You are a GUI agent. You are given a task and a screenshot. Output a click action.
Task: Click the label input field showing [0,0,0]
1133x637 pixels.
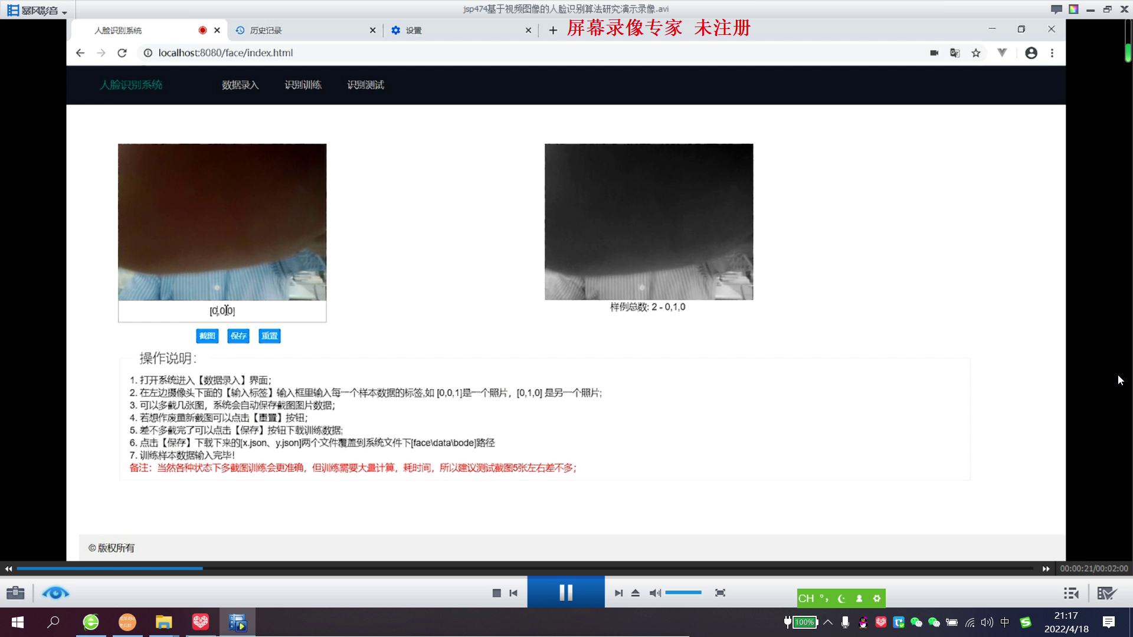point(222,311)
